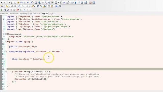This screenshot has height=92, width=163.
Task: Open Find with the binoculars icon
Action: [x=38, y=6]
